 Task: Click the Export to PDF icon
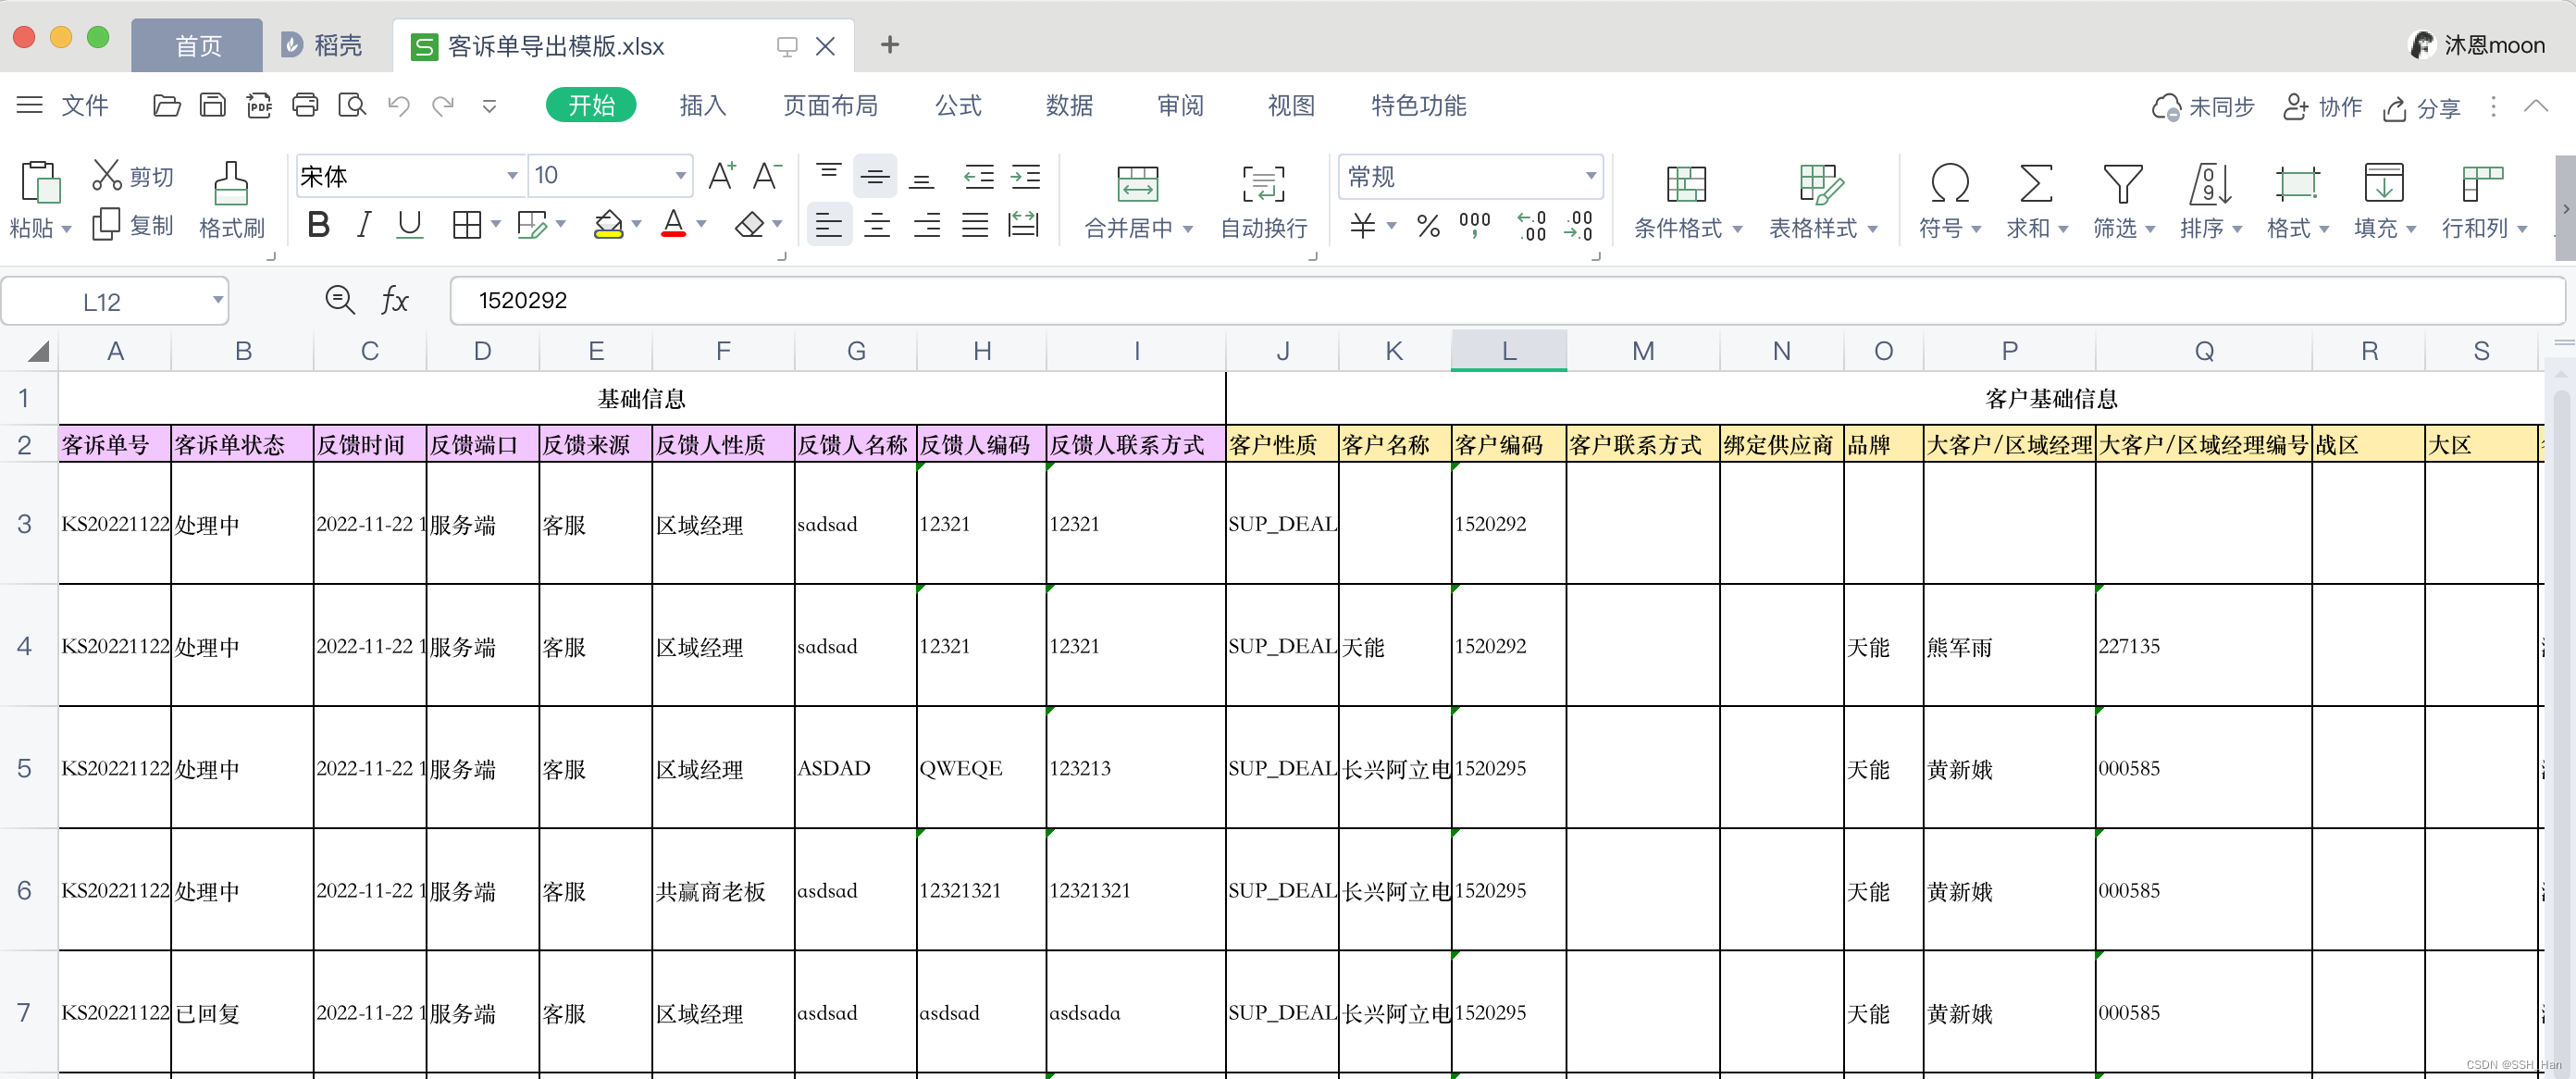point(259,105)
